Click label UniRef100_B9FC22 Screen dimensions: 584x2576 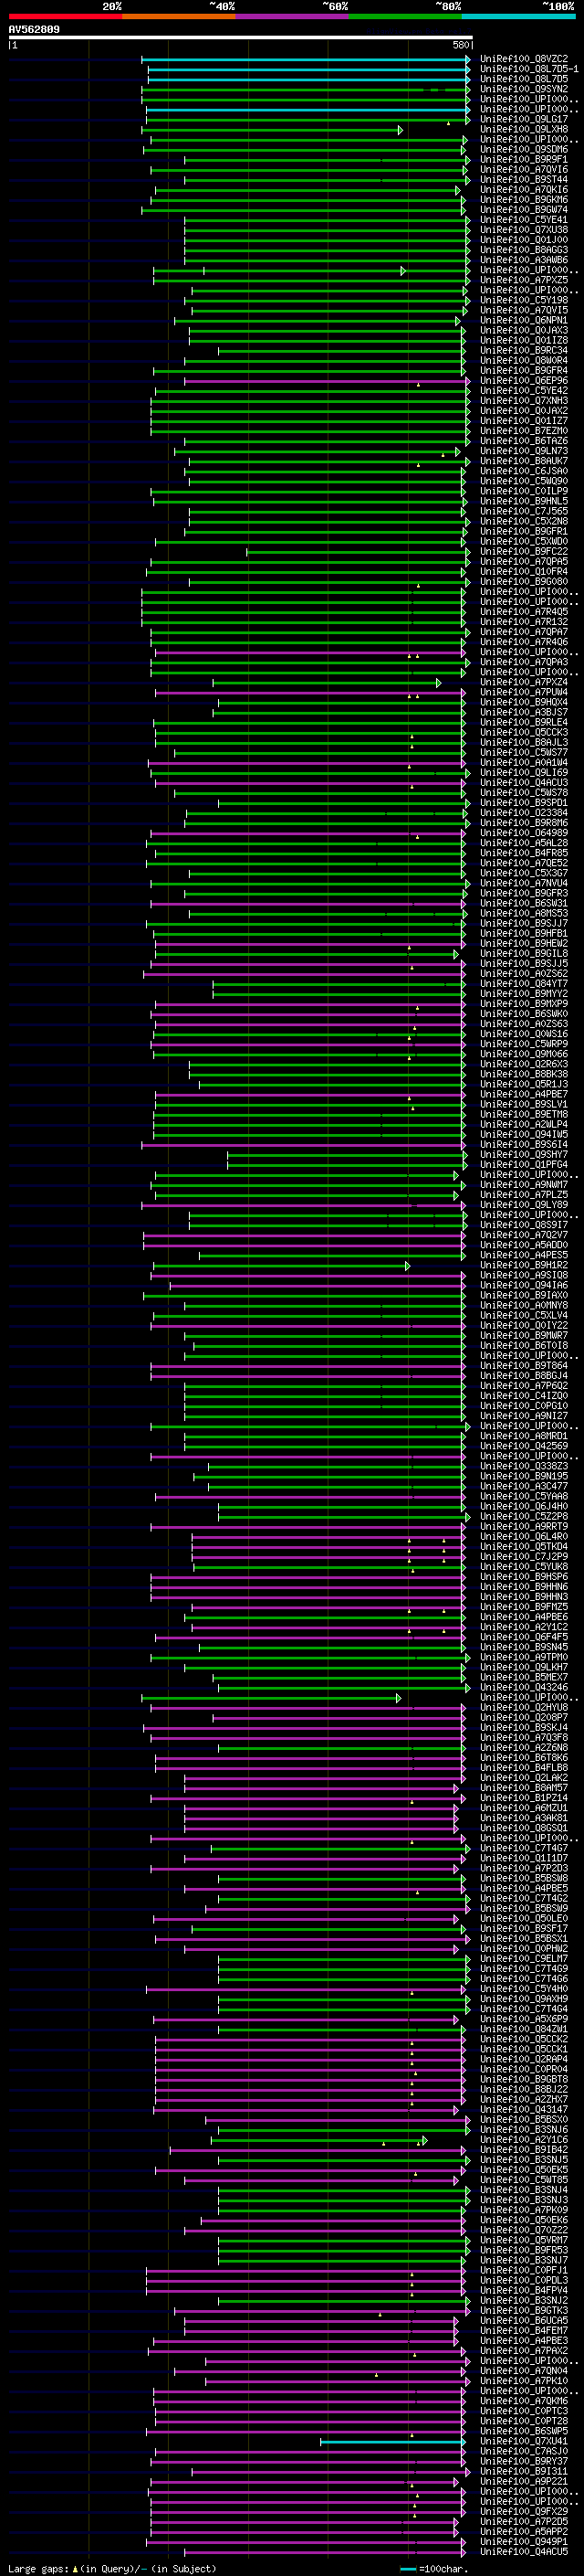point(524,552)
